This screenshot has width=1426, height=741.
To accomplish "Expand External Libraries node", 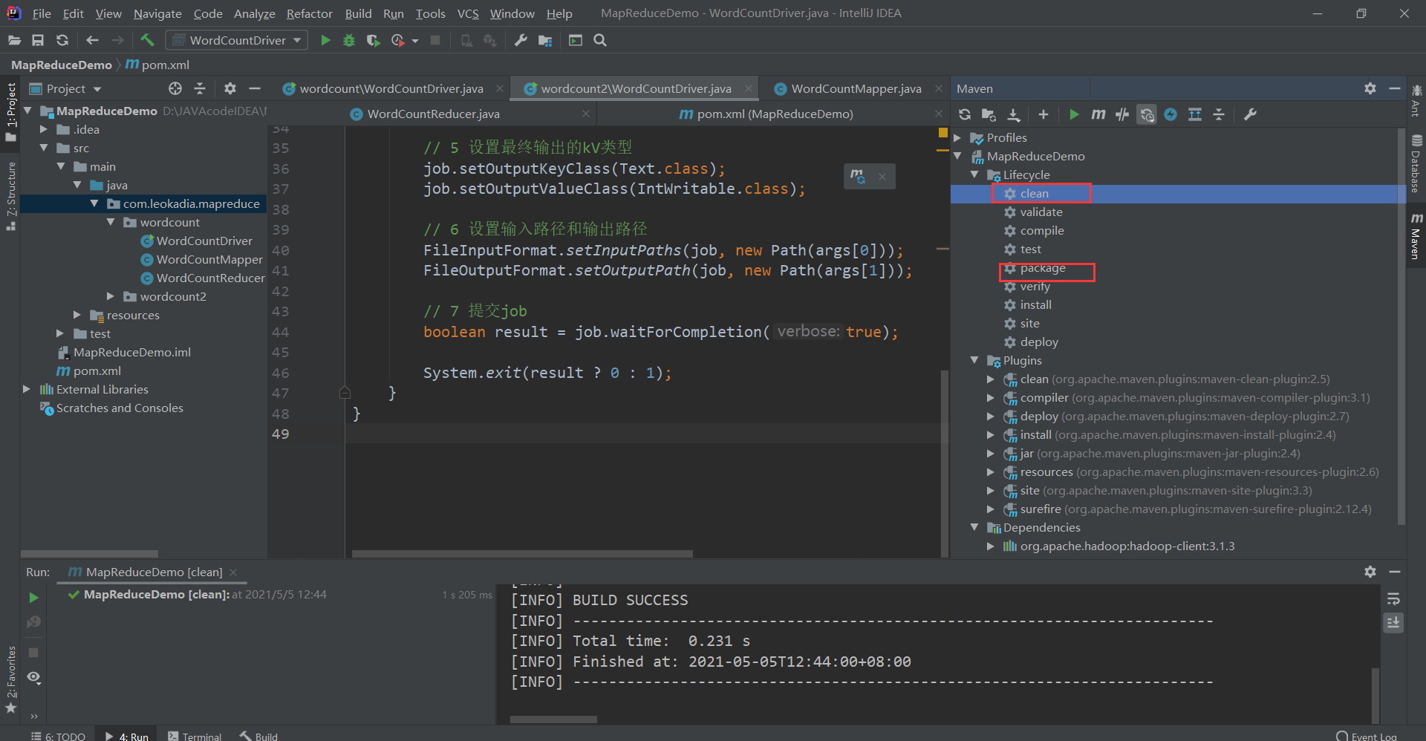I will coord(27,389).
